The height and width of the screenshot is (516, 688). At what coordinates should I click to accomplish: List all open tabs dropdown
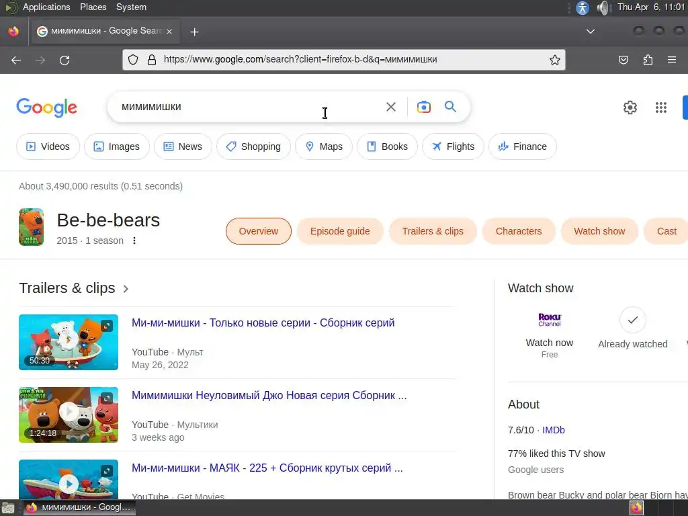pyautogui.click(x=591, y=32)
